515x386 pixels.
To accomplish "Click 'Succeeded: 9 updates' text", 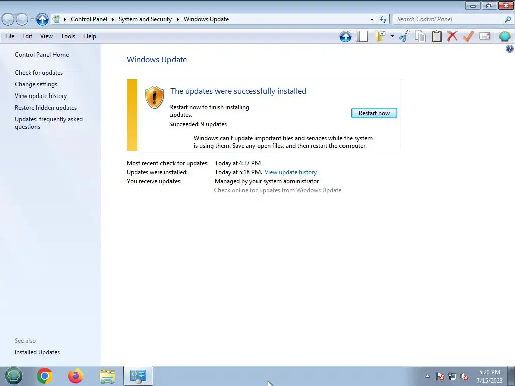I will [198, 124].
